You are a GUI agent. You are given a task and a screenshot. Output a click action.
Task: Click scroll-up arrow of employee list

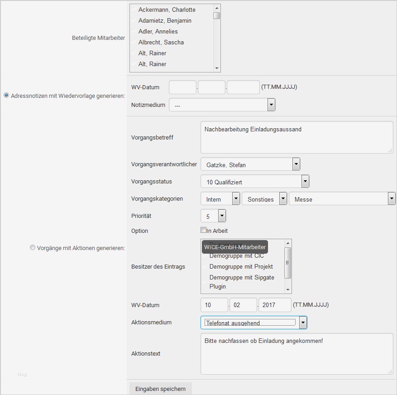217,8
